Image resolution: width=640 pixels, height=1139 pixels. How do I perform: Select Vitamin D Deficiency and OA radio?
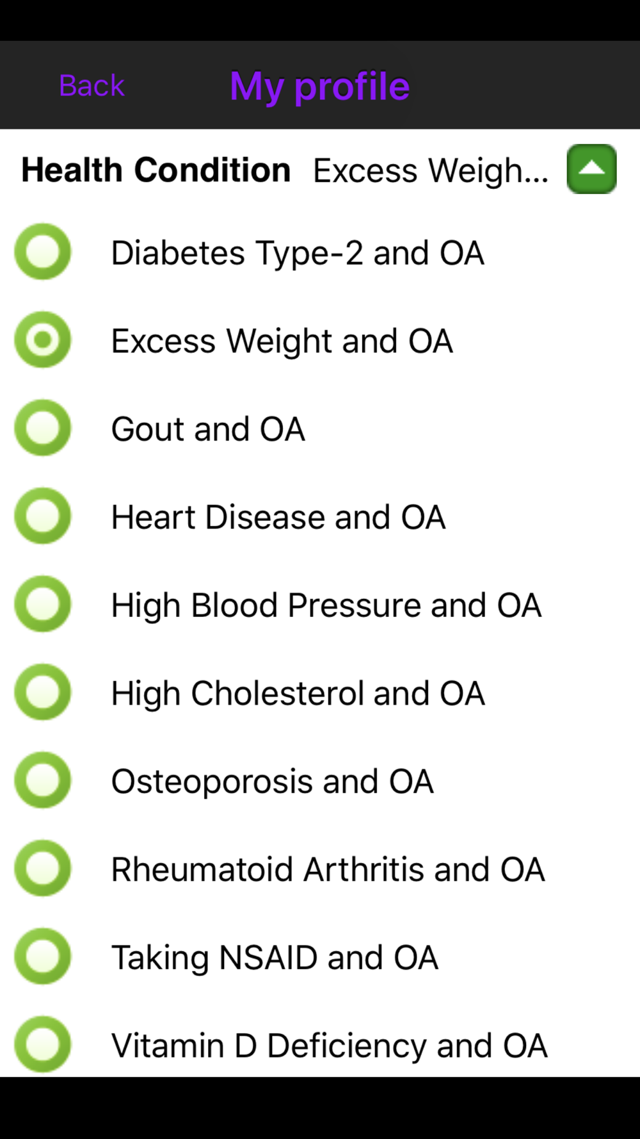43,1044
